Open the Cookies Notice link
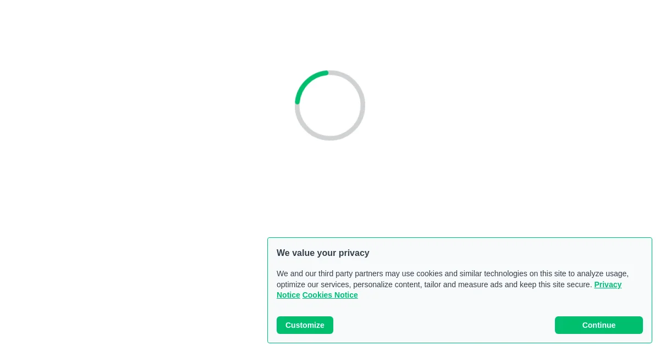Viewport: 660px width, 346px height. click(x=330, y=295)
